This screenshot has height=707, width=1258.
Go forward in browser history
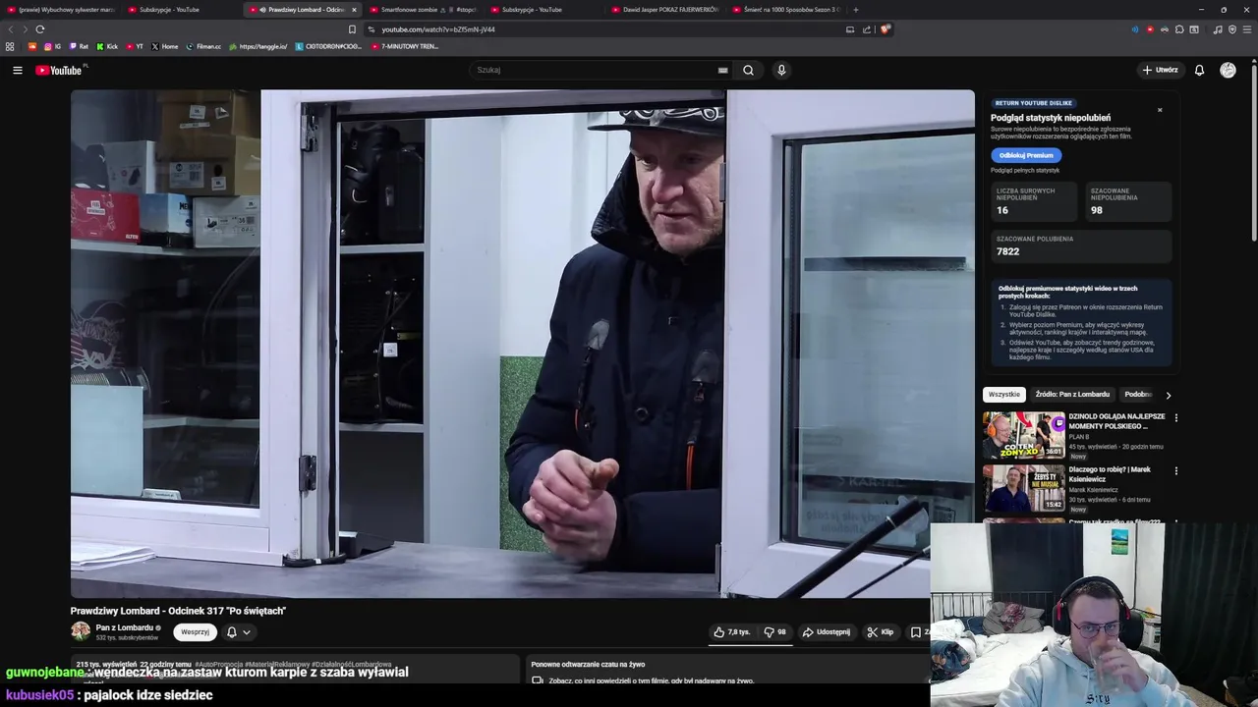[25, 29]
